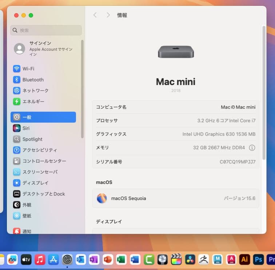Image resolution: width=275 pixels, height=270 pixels.
Task: Go forward with the right chevron
Action: point(108,15)
